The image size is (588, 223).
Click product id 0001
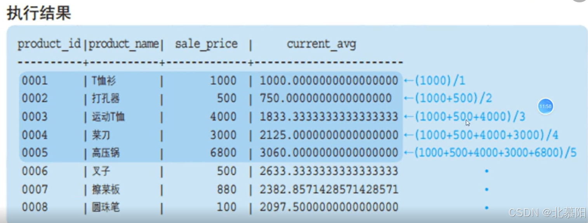(35, 81)
